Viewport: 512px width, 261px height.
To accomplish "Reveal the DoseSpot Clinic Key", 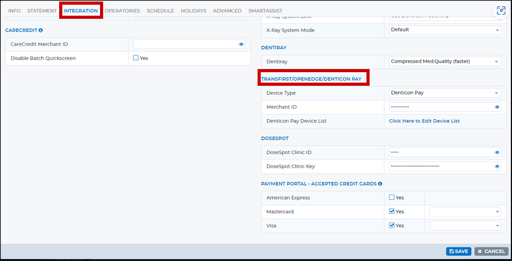I will (x=497, y=166).
